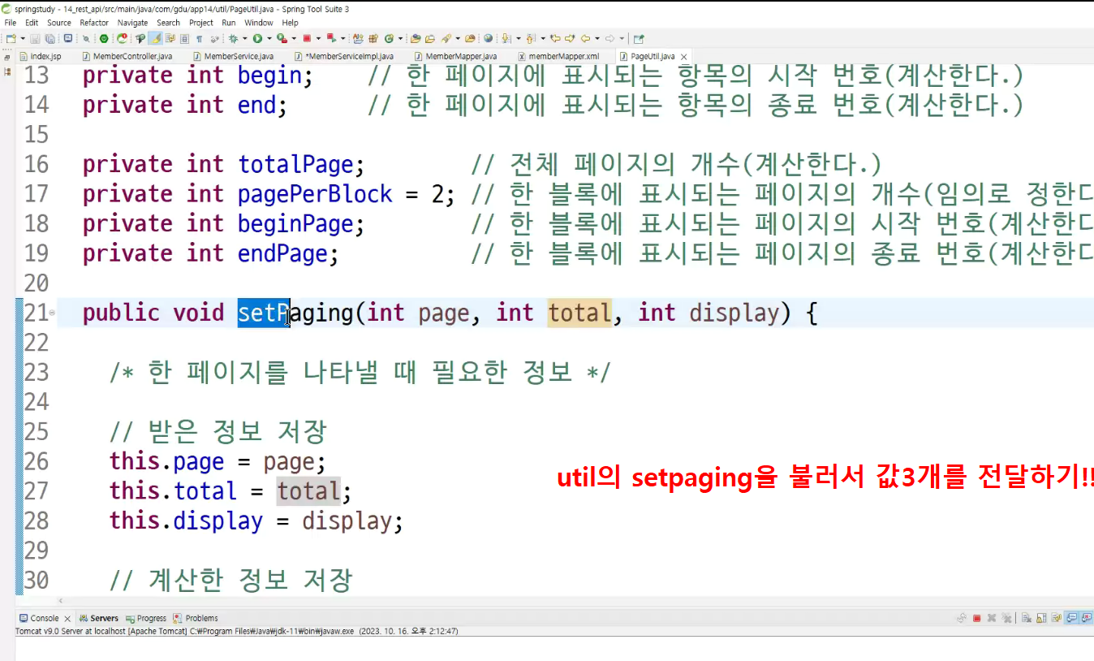
Task: Close the PageUtil.java editor tab
Action: (684, 57)
